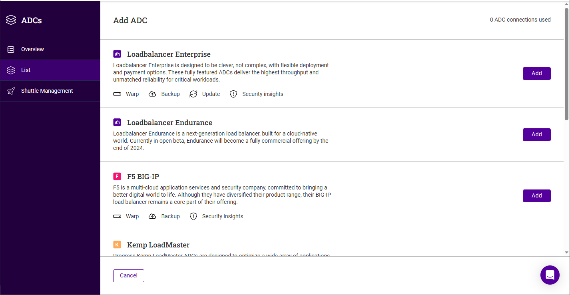Click 'Security insights' label under Loadbalancer Enterprise

click(x=263, y=94)
